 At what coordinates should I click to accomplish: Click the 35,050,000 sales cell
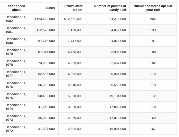46,118
